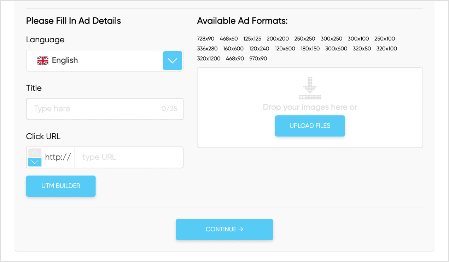Screen dimensions: 449x262
Task: Select the 728x90 ad format
Action: point(206,39)
